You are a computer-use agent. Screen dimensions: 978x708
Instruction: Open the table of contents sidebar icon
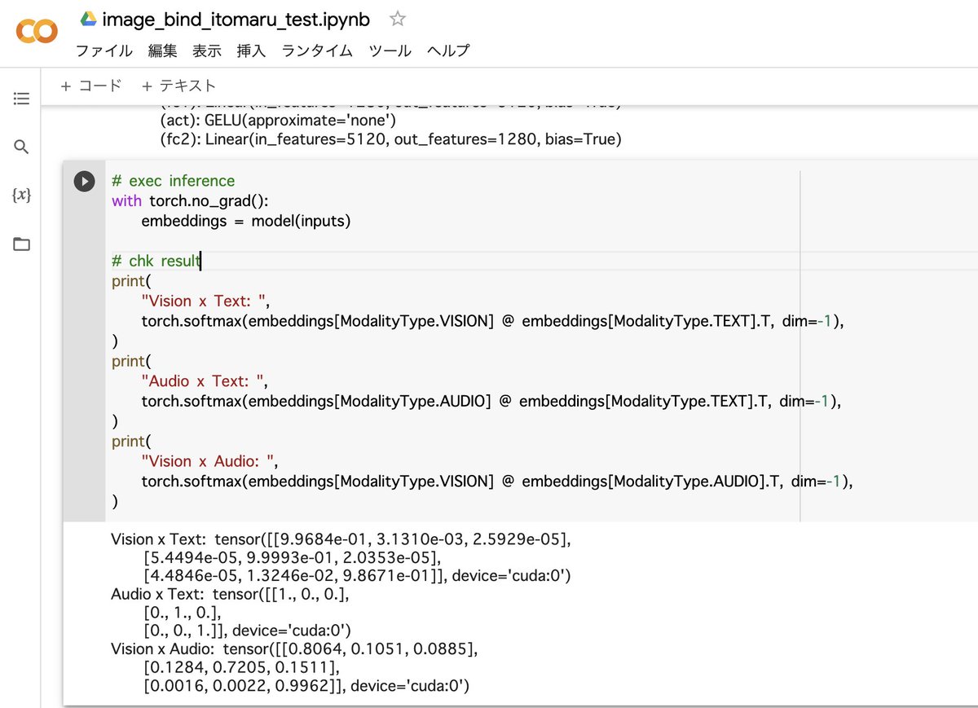tap(21, 99)
